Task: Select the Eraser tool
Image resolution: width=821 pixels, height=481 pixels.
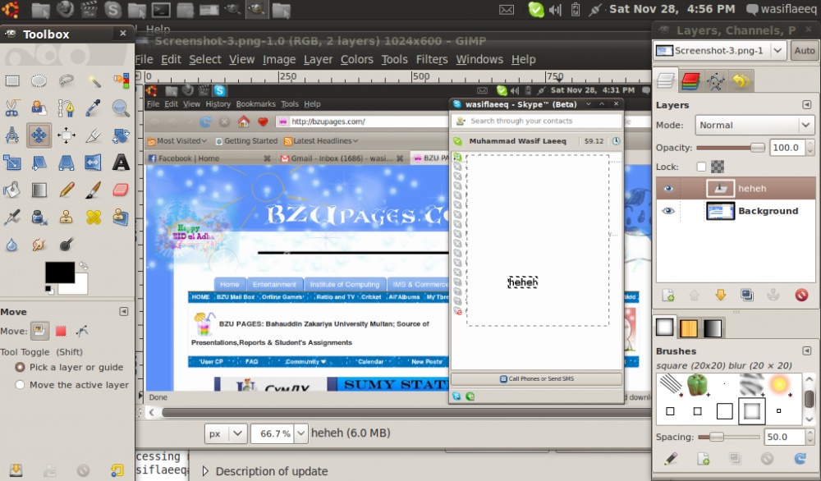Action: coord(121,190)
